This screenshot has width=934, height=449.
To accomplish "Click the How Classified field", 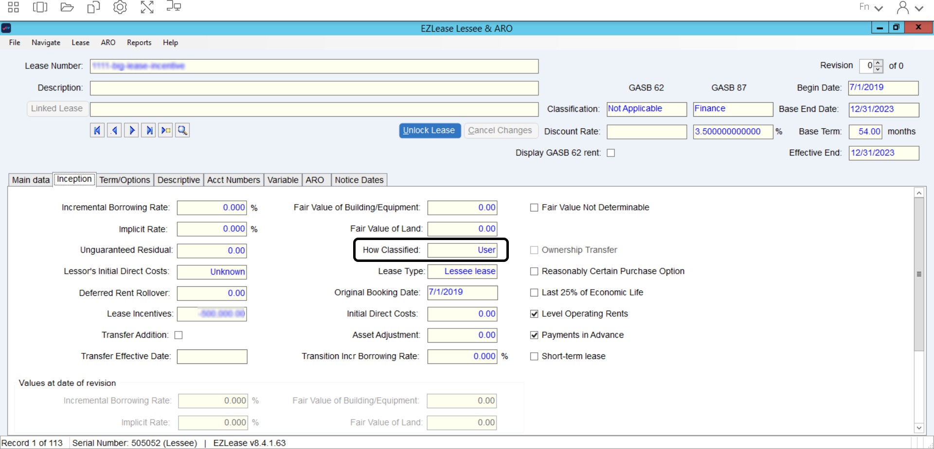I will point(462,250).
